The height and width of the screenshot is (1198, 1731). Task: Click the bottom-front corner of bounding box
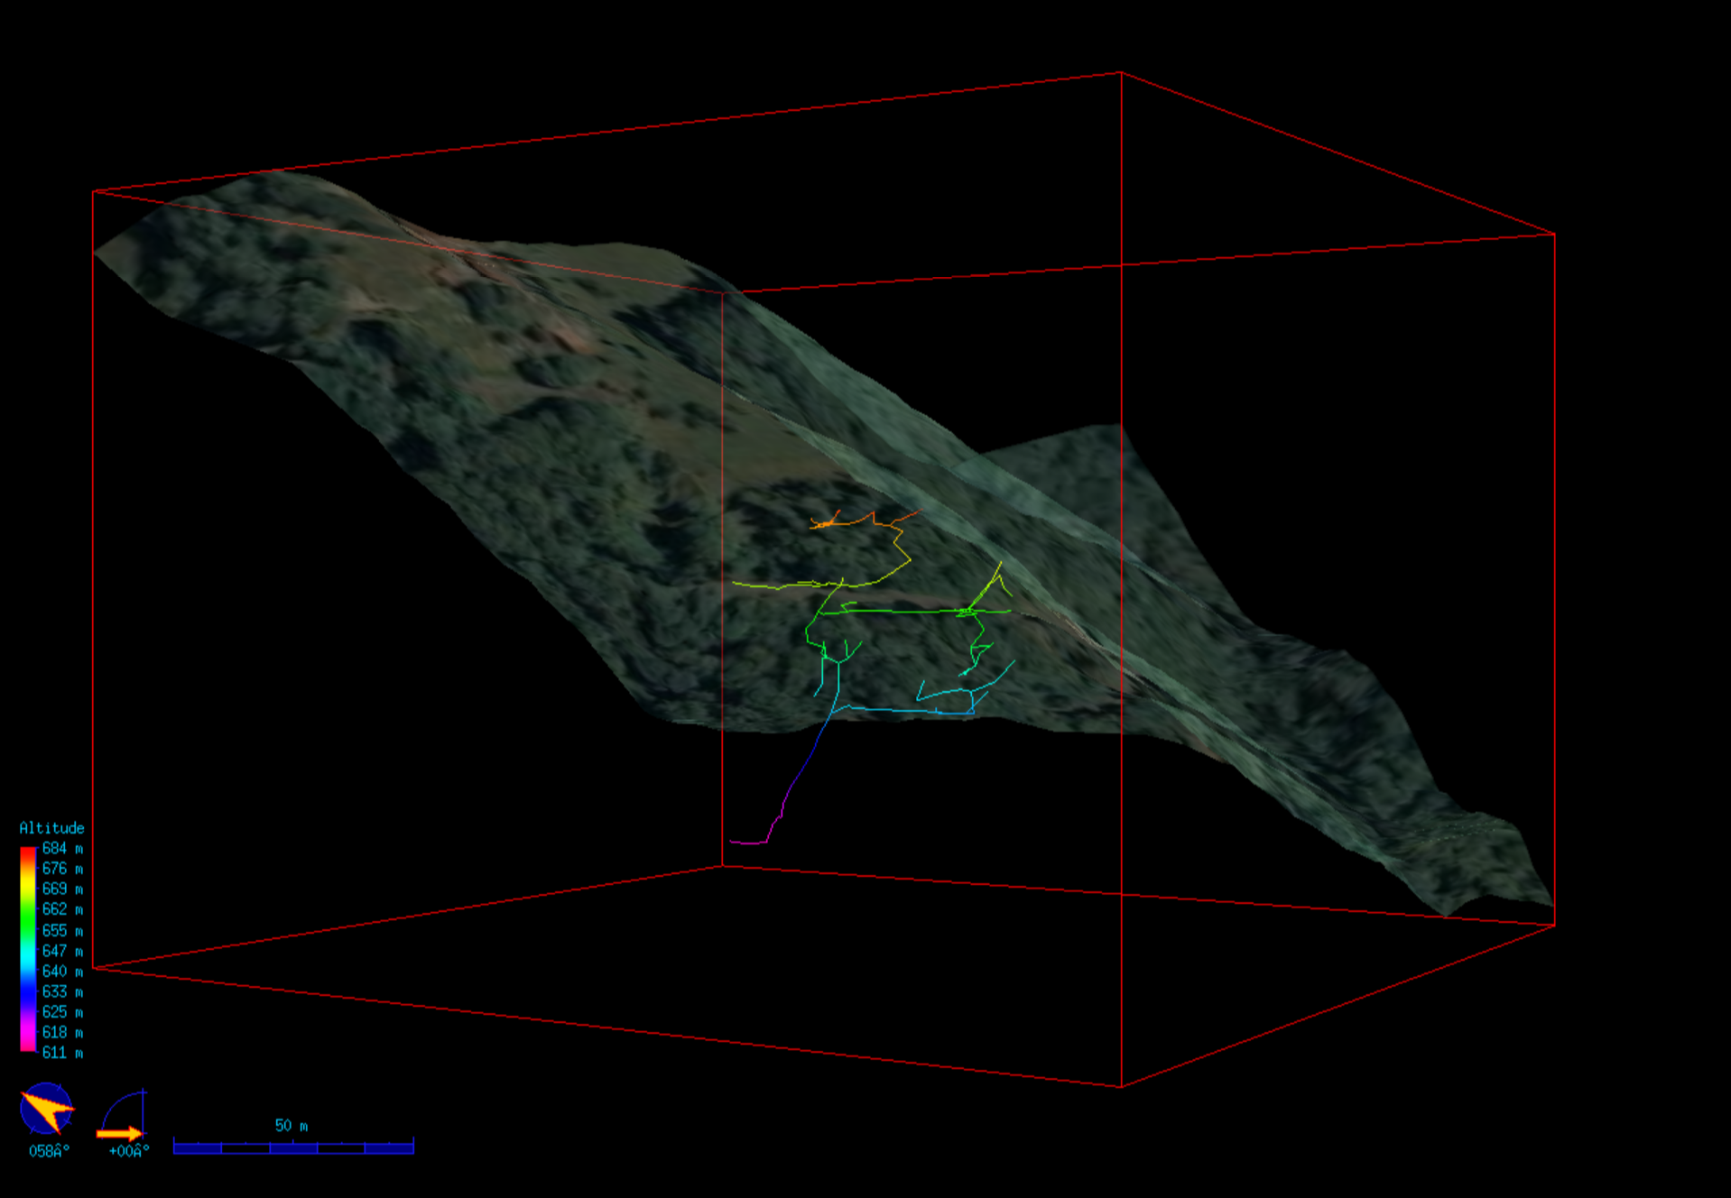tap(1121, 1087)
